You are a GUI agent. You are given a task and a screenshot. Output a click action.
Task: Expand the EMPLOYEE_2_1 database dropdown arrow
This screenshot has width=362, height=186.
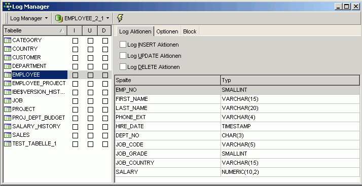coord(108,18)
